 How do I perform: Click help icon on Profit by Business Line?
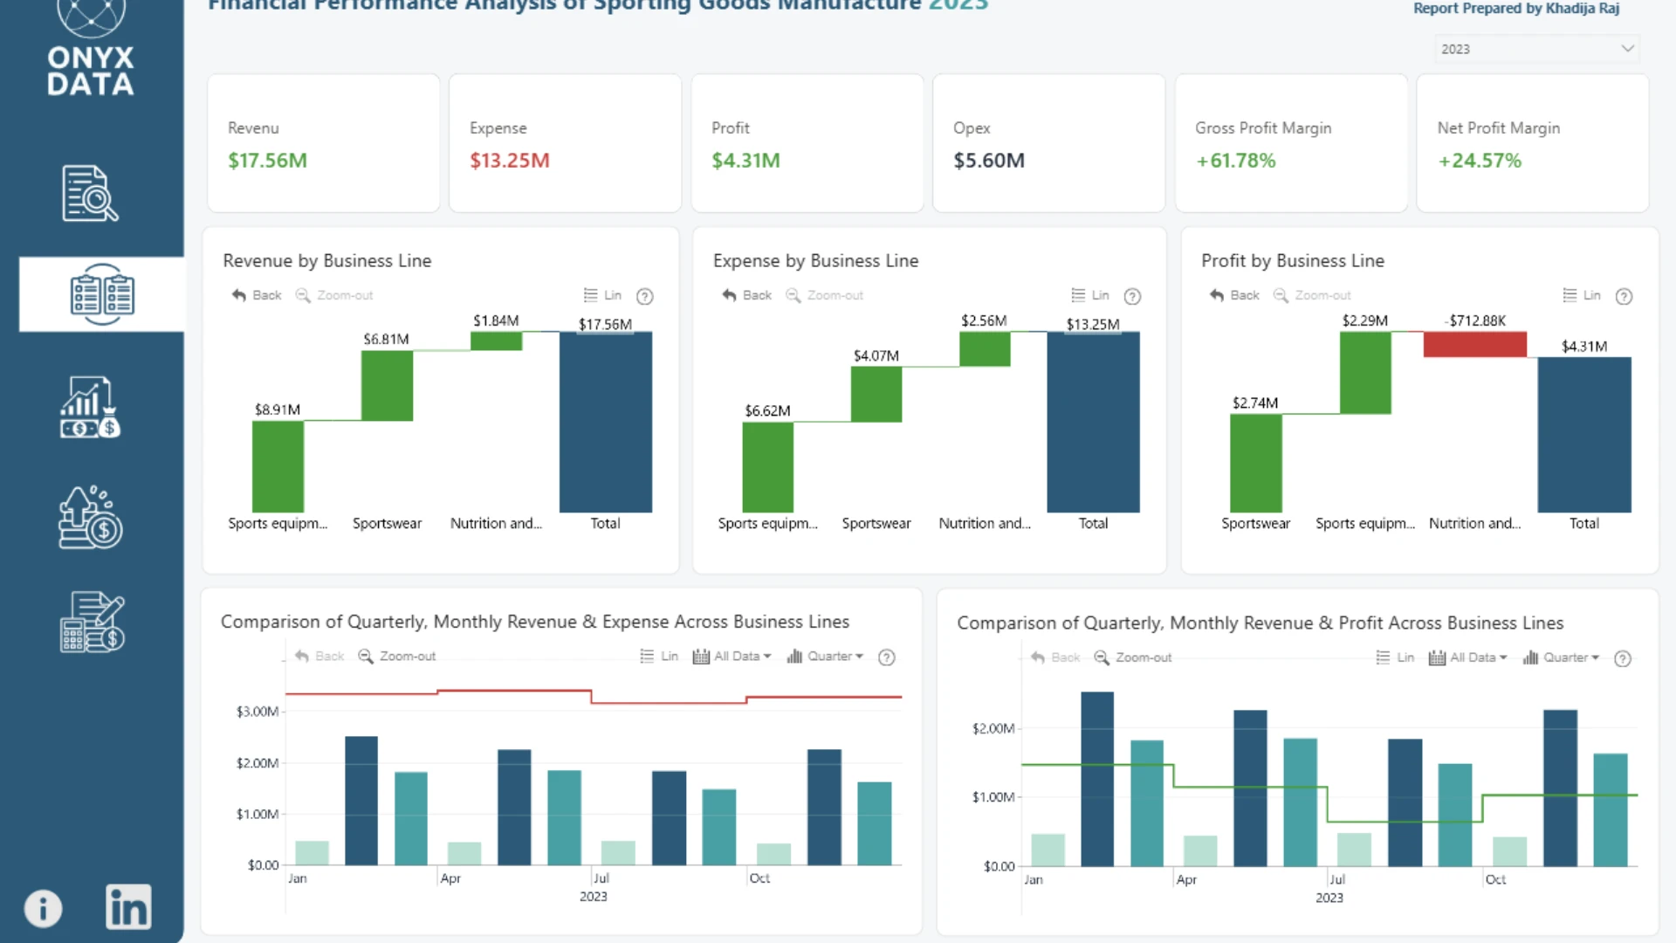tap(1624, 296)
